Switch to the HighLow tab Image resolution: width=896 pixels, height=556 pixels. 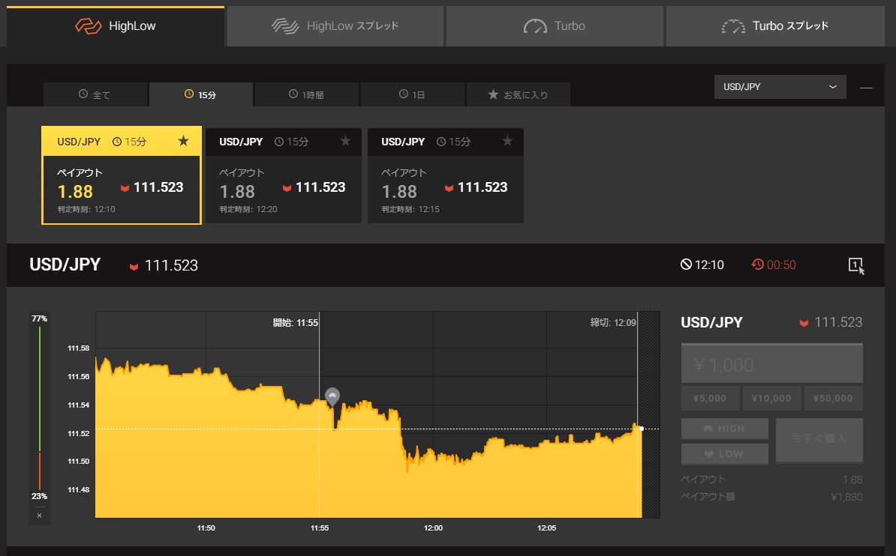116,26
